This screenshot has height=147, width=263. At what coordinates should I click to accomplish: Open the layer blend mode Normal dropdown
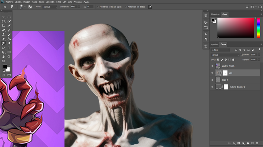225,55
